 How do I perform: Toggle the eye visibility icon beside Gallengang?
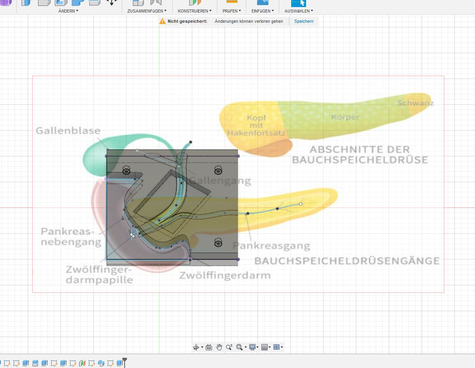(x=218, y=171)
